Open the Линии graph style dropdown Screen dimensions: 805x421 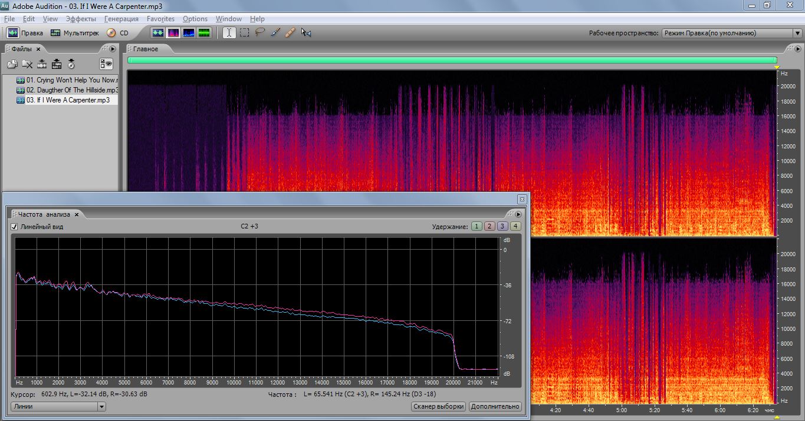[x=58, y=406]
